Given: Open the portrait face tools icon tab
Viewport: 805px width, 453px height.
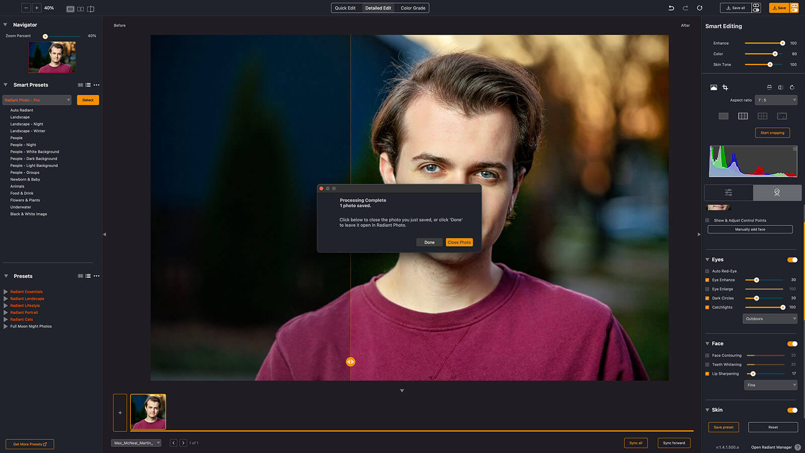Looking at the screenshot, I should tap(777, 193).
